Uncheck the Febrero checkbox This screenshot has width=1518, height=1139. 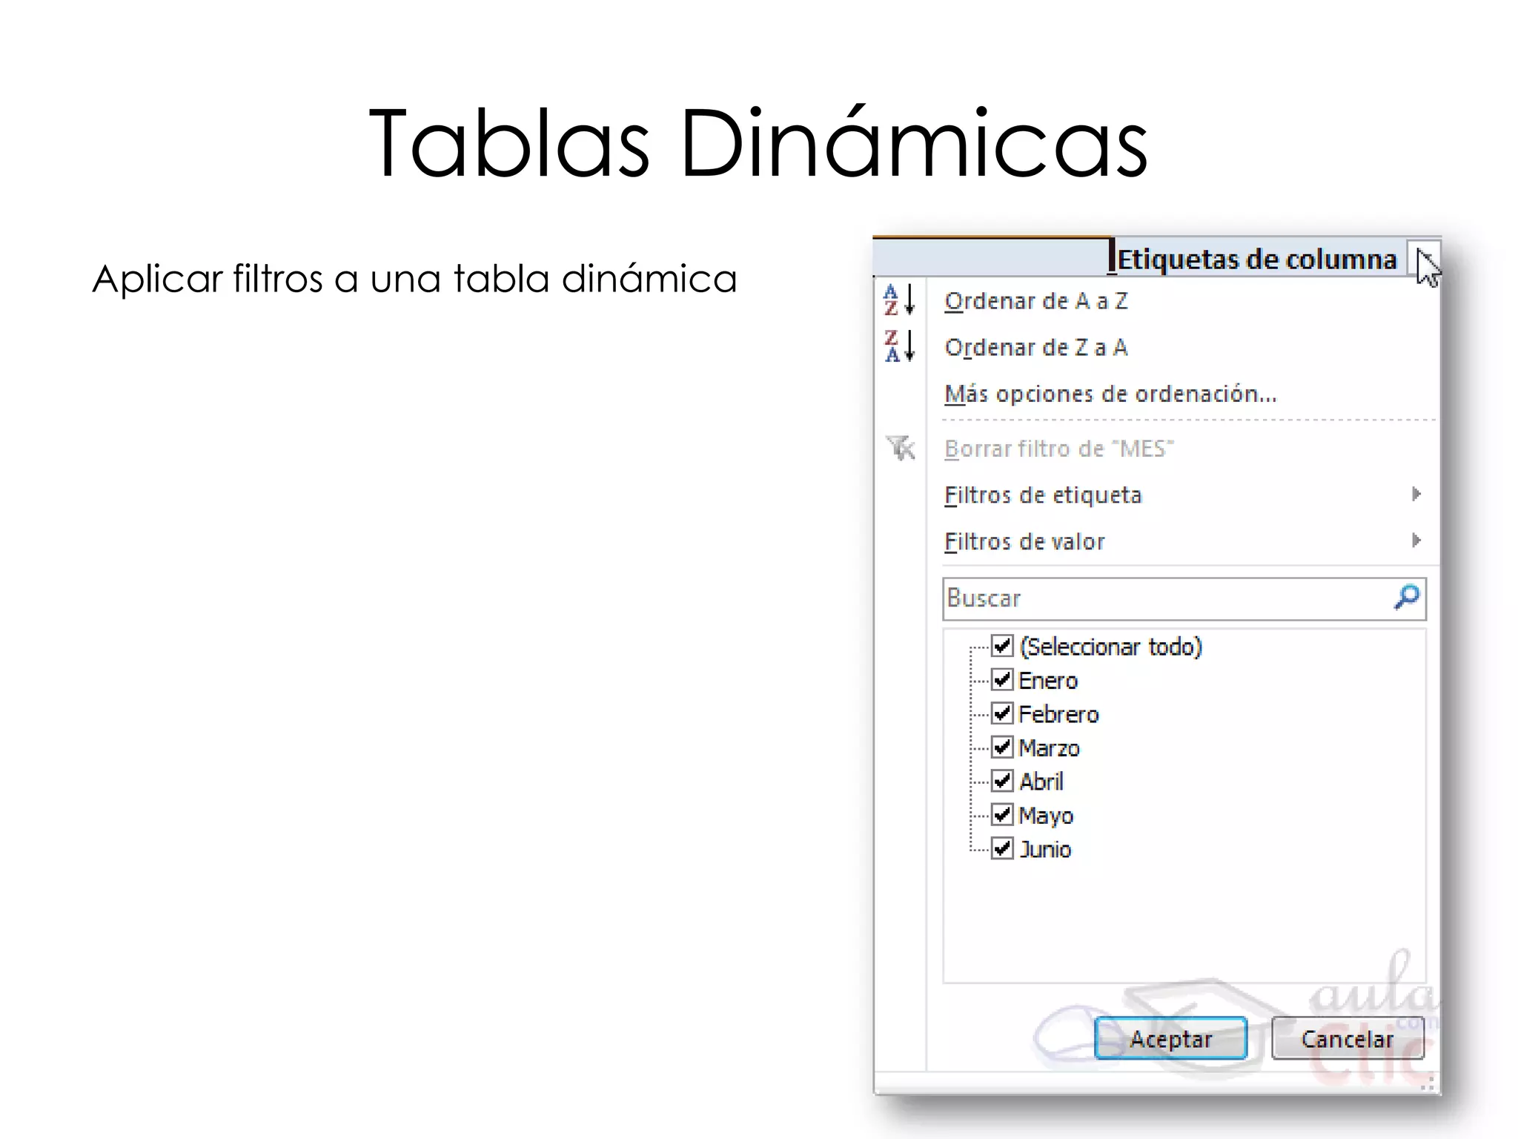click(1002, 713)
